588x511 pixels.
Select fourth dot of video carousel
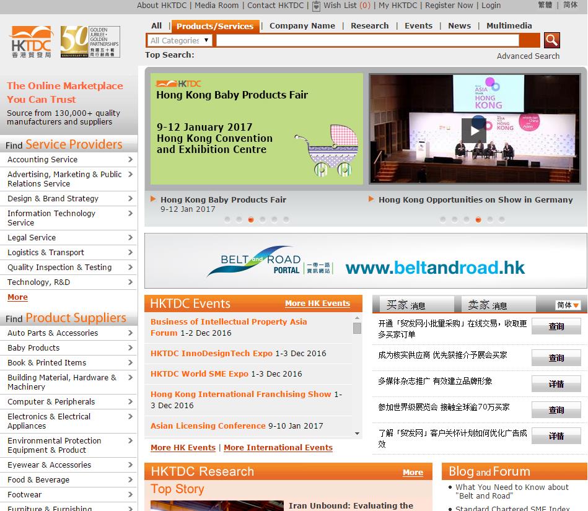tap(478, 220)
